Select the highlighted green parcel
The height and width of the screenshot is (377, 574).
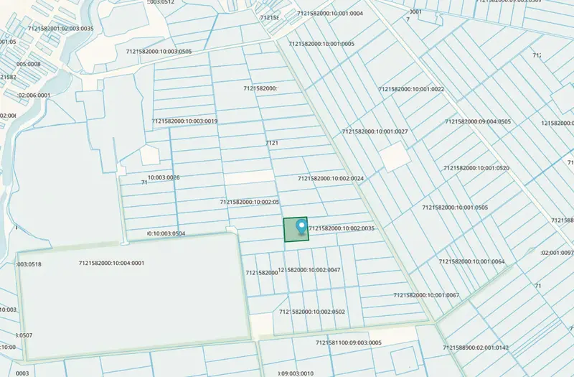[x=296, y=230]
